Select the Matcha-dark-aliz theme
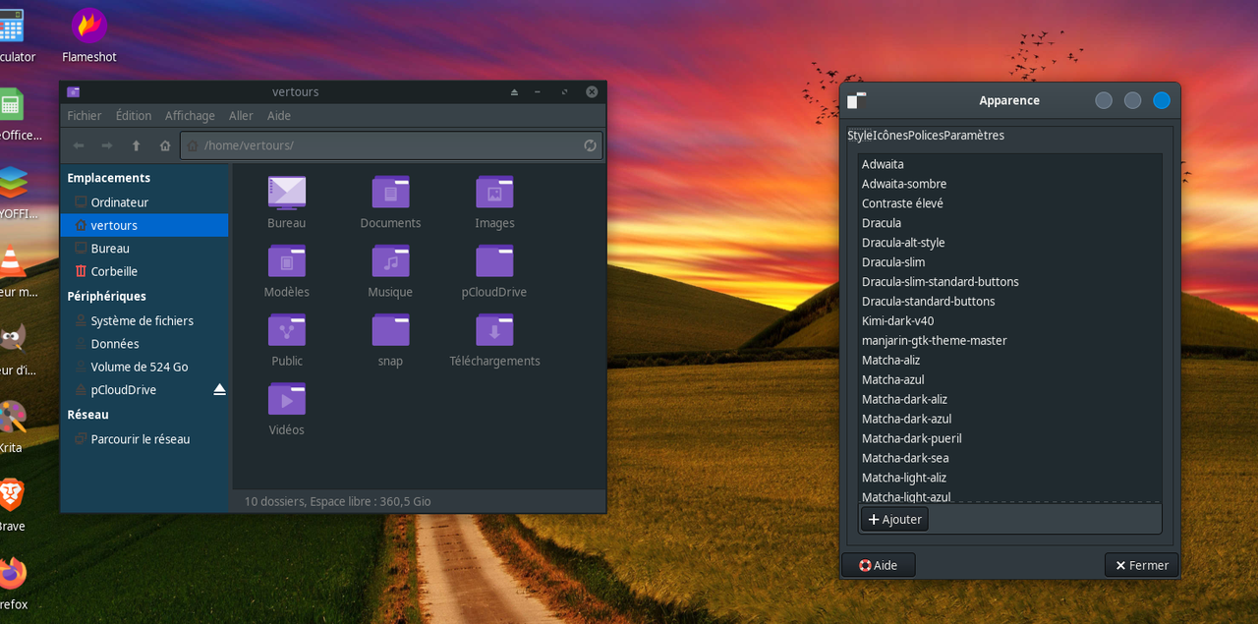This screenshot has height=624, width=1258. [1009, 400]
